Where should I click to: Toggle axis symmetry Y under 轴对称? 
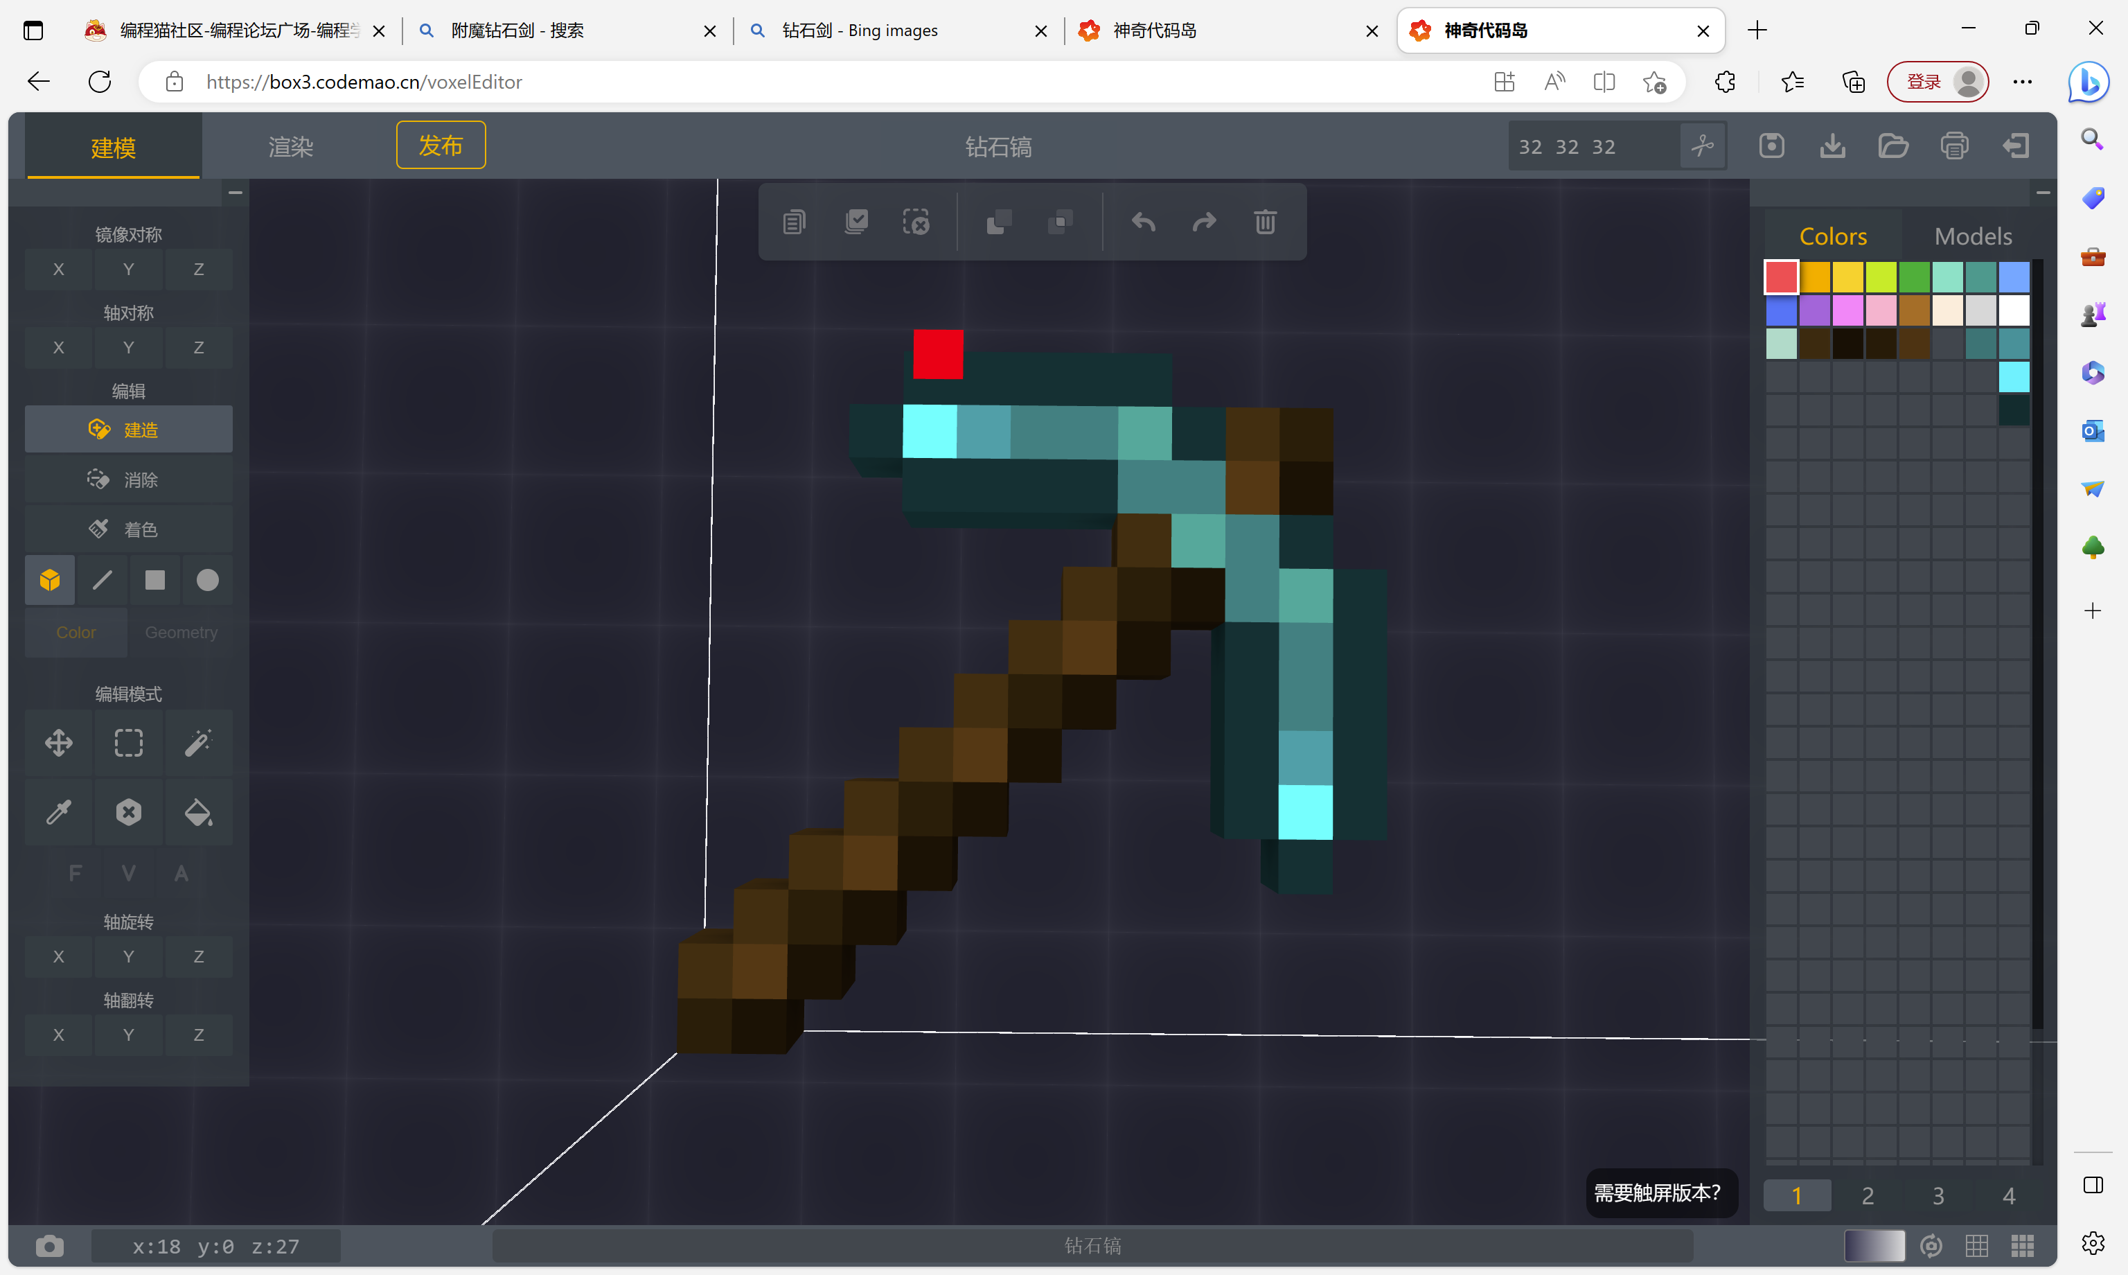(x=129, y=347)
